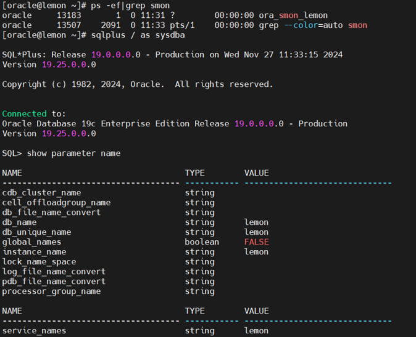Select 'pts/1' terminal in ps output
The image size is (416, 337).
pyautogui.click(x=182, y=25)
